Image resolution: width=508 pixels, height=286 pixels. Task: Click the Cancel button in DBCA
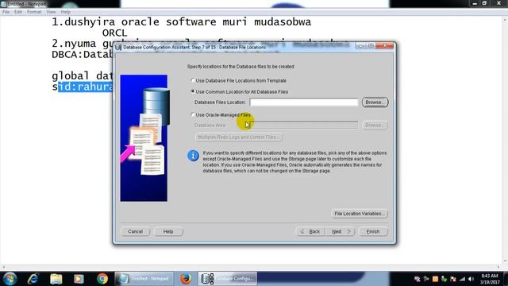click(x=135, y=231)
